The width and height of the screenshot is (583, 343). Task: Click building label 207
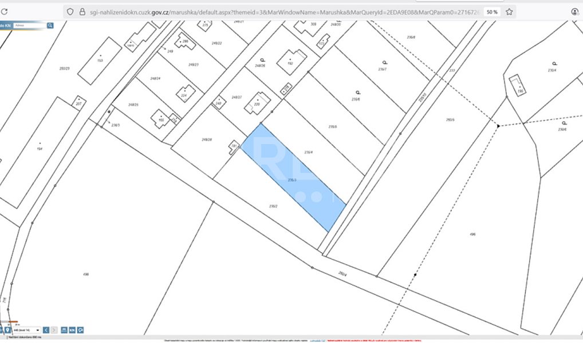[78, 104]
